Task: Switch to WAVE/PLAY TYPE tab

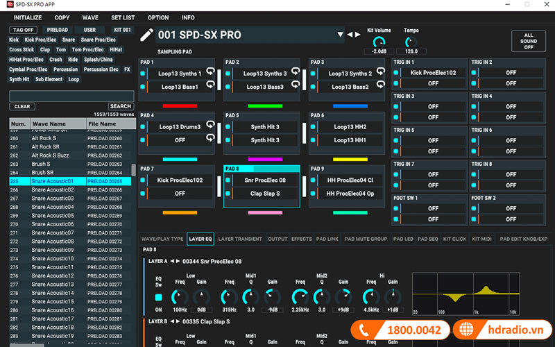Action: (162, 239)
